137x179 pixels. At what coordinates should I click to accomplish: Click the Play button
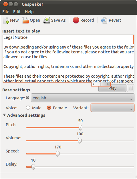[112, 88]
